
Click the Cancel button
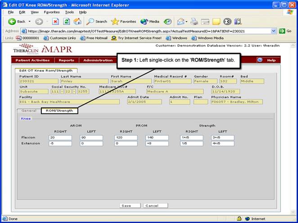click(x=152, y=206)
